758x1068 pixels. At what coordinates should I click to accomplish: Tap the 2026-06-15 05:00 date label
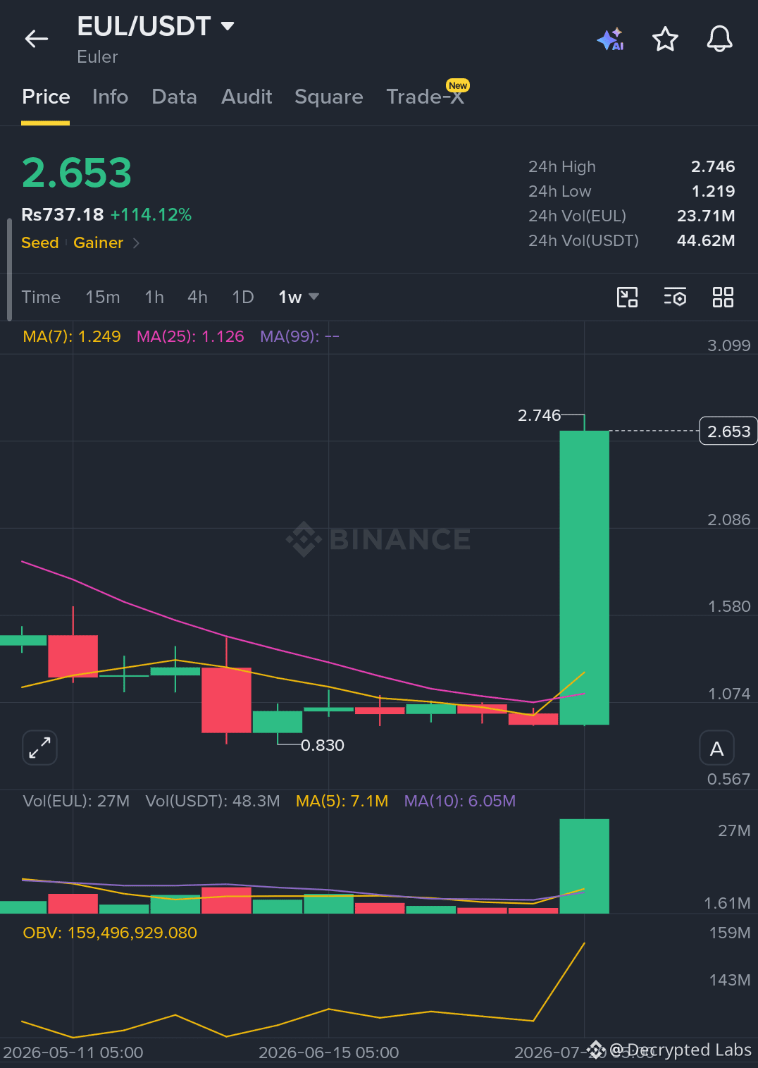coord(329,1053)
